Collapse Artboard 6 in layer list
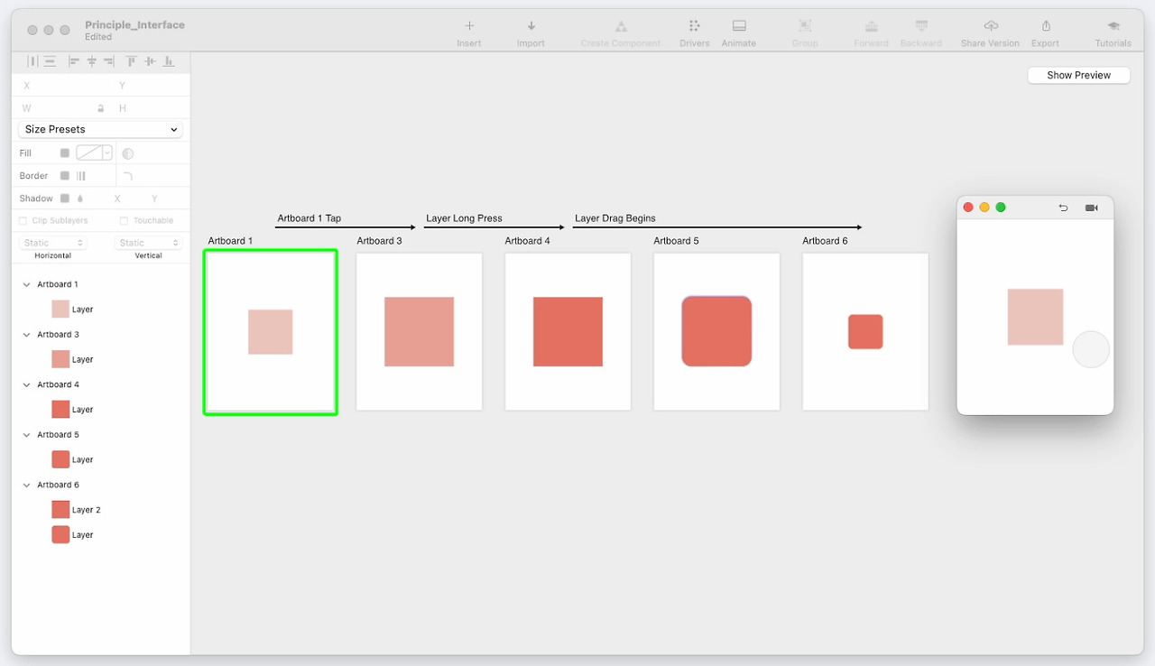The image size is (1155, 666). point(26,486)
